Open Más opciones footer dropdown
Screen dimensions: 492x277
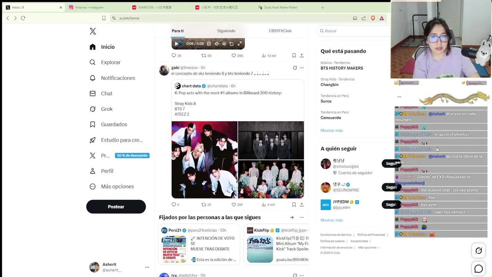pyautogui.click(x=369, y=247)
